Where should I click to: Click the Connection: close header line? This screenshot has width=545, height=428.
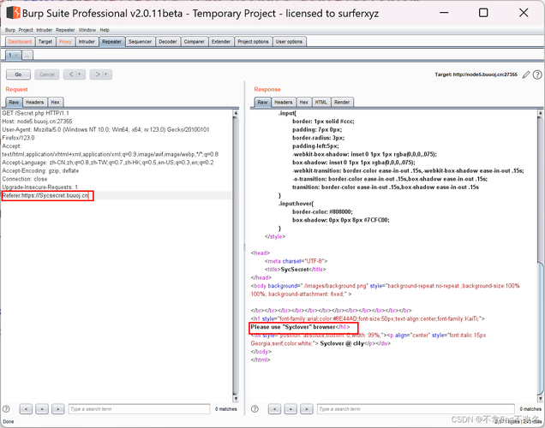pos(25,179)
